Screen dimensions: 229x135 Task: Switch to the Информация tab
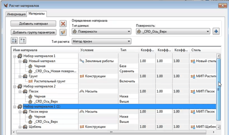(16, 14)
